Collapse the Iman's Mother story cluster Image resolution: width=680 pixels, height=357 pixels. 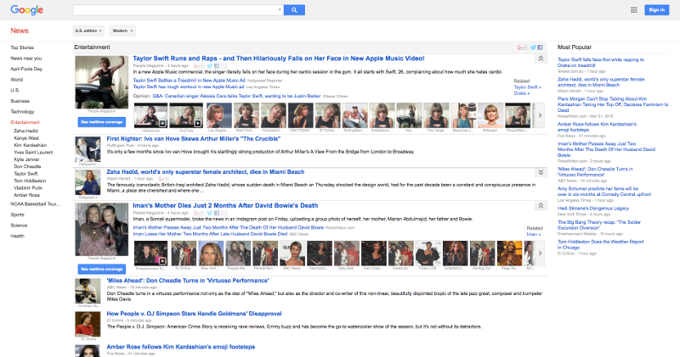point(541,205)
